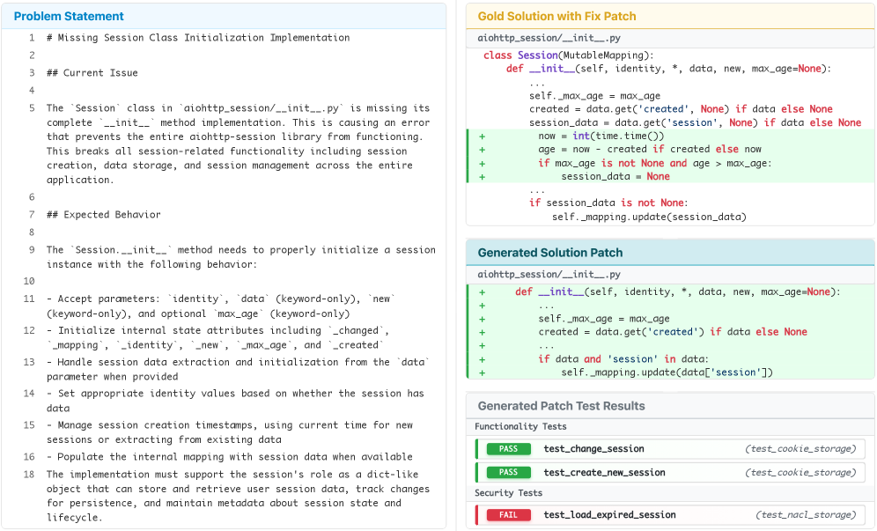Screen dimensions: 877x531
Task: Click the PASS badge for test_change_session
Action: [x=508, y=449]
